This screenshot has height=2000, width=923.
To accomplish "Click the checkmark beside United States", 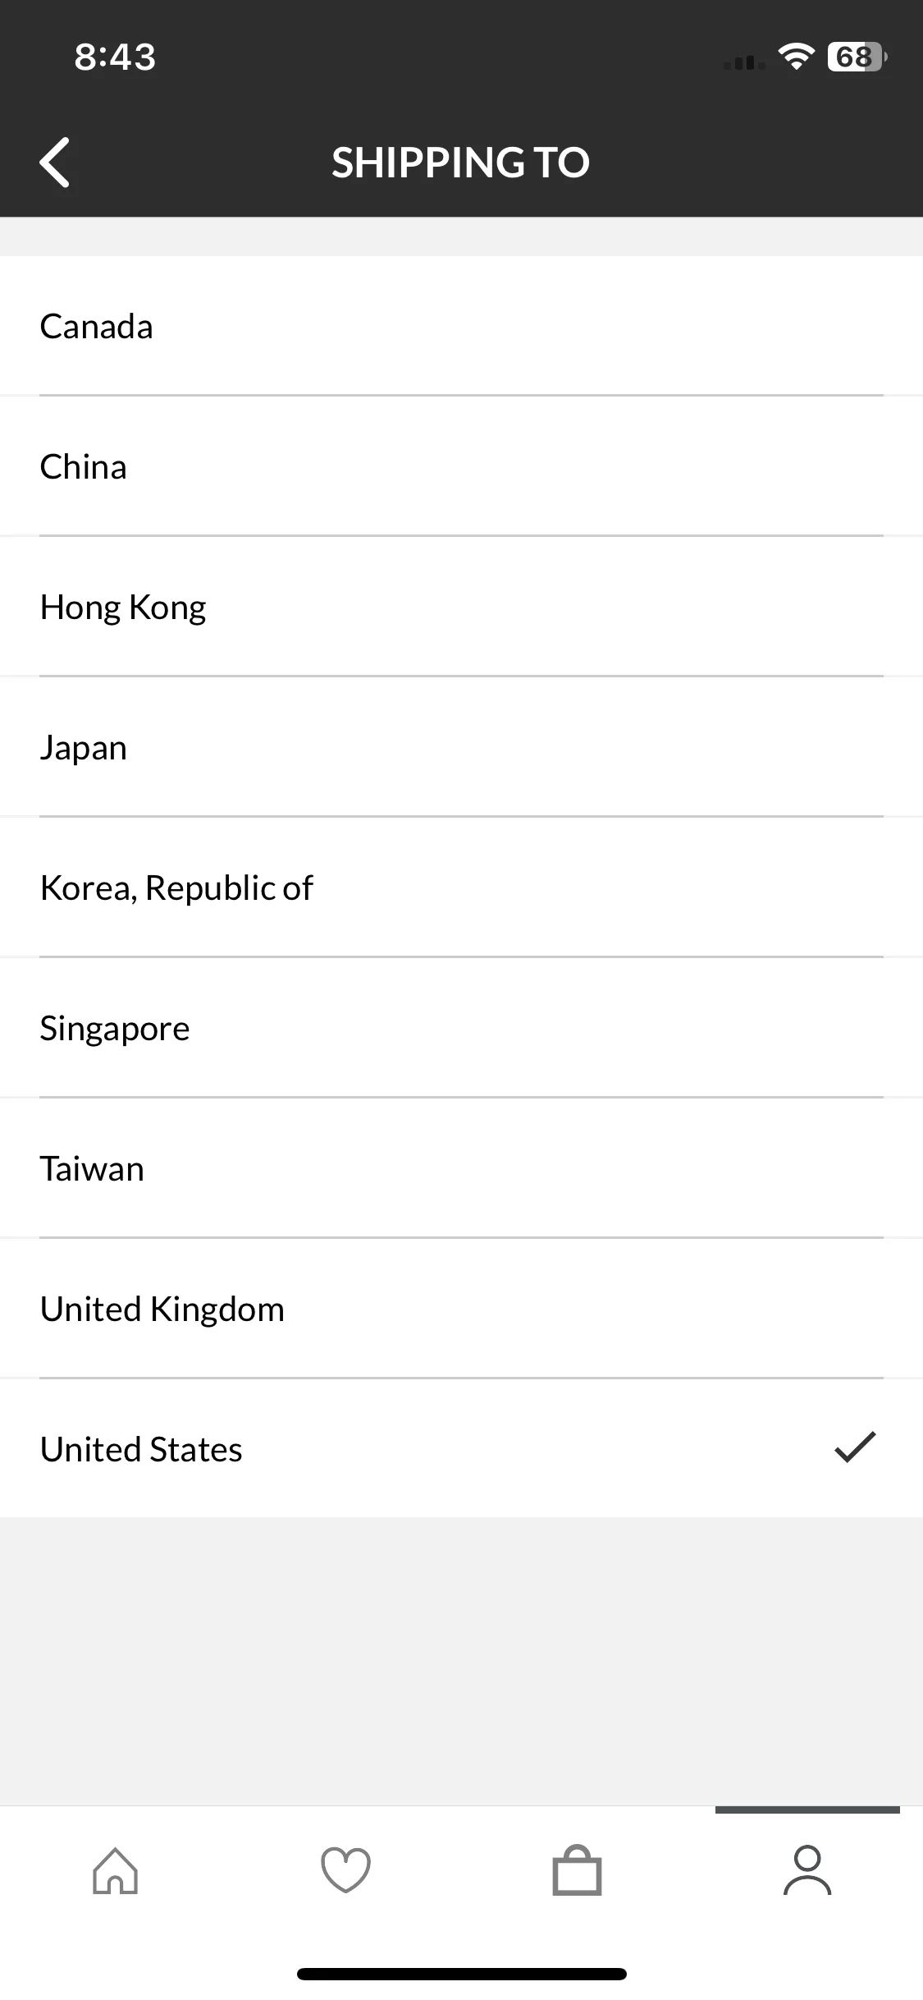I will (x=855, y=1447).
